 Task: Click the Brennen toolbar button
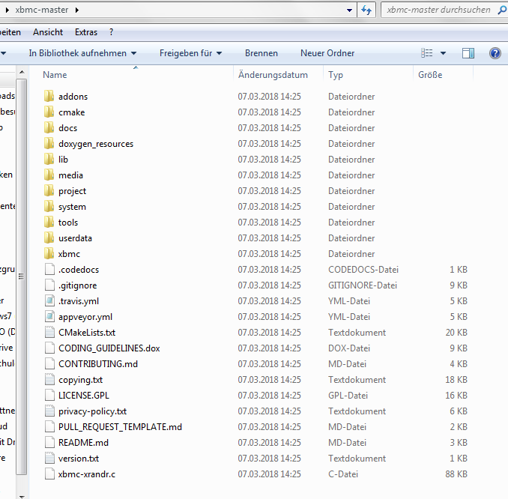point(261,53)
